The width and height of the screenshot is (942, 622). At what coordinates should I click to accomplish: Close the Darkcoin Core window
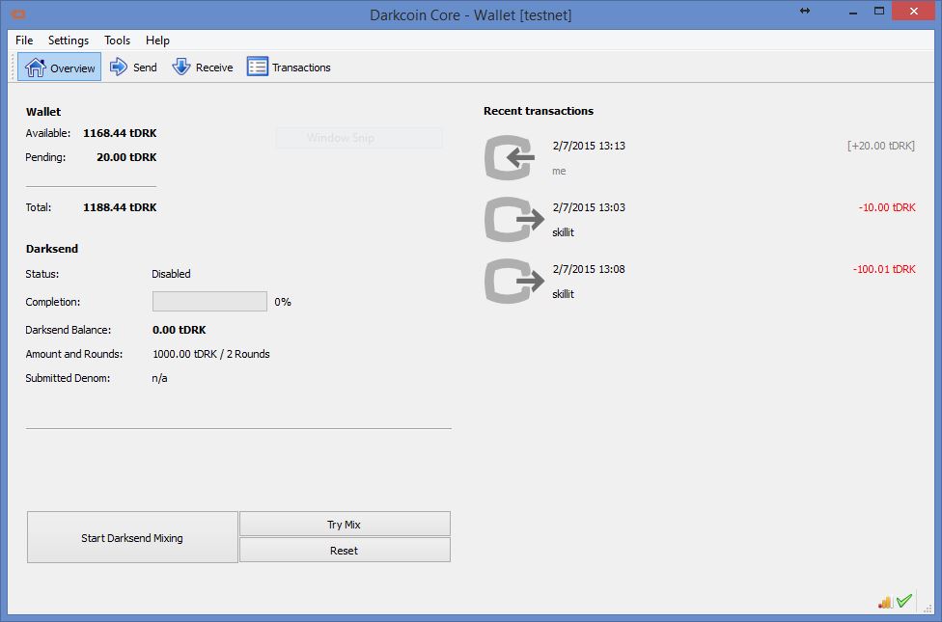[x=913, y=11]
